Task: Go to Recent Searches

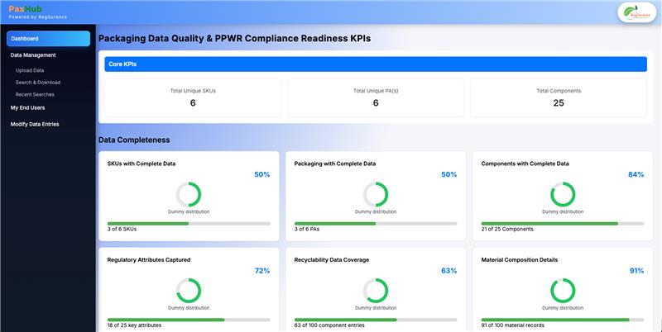Action: (x=35, y=94)
